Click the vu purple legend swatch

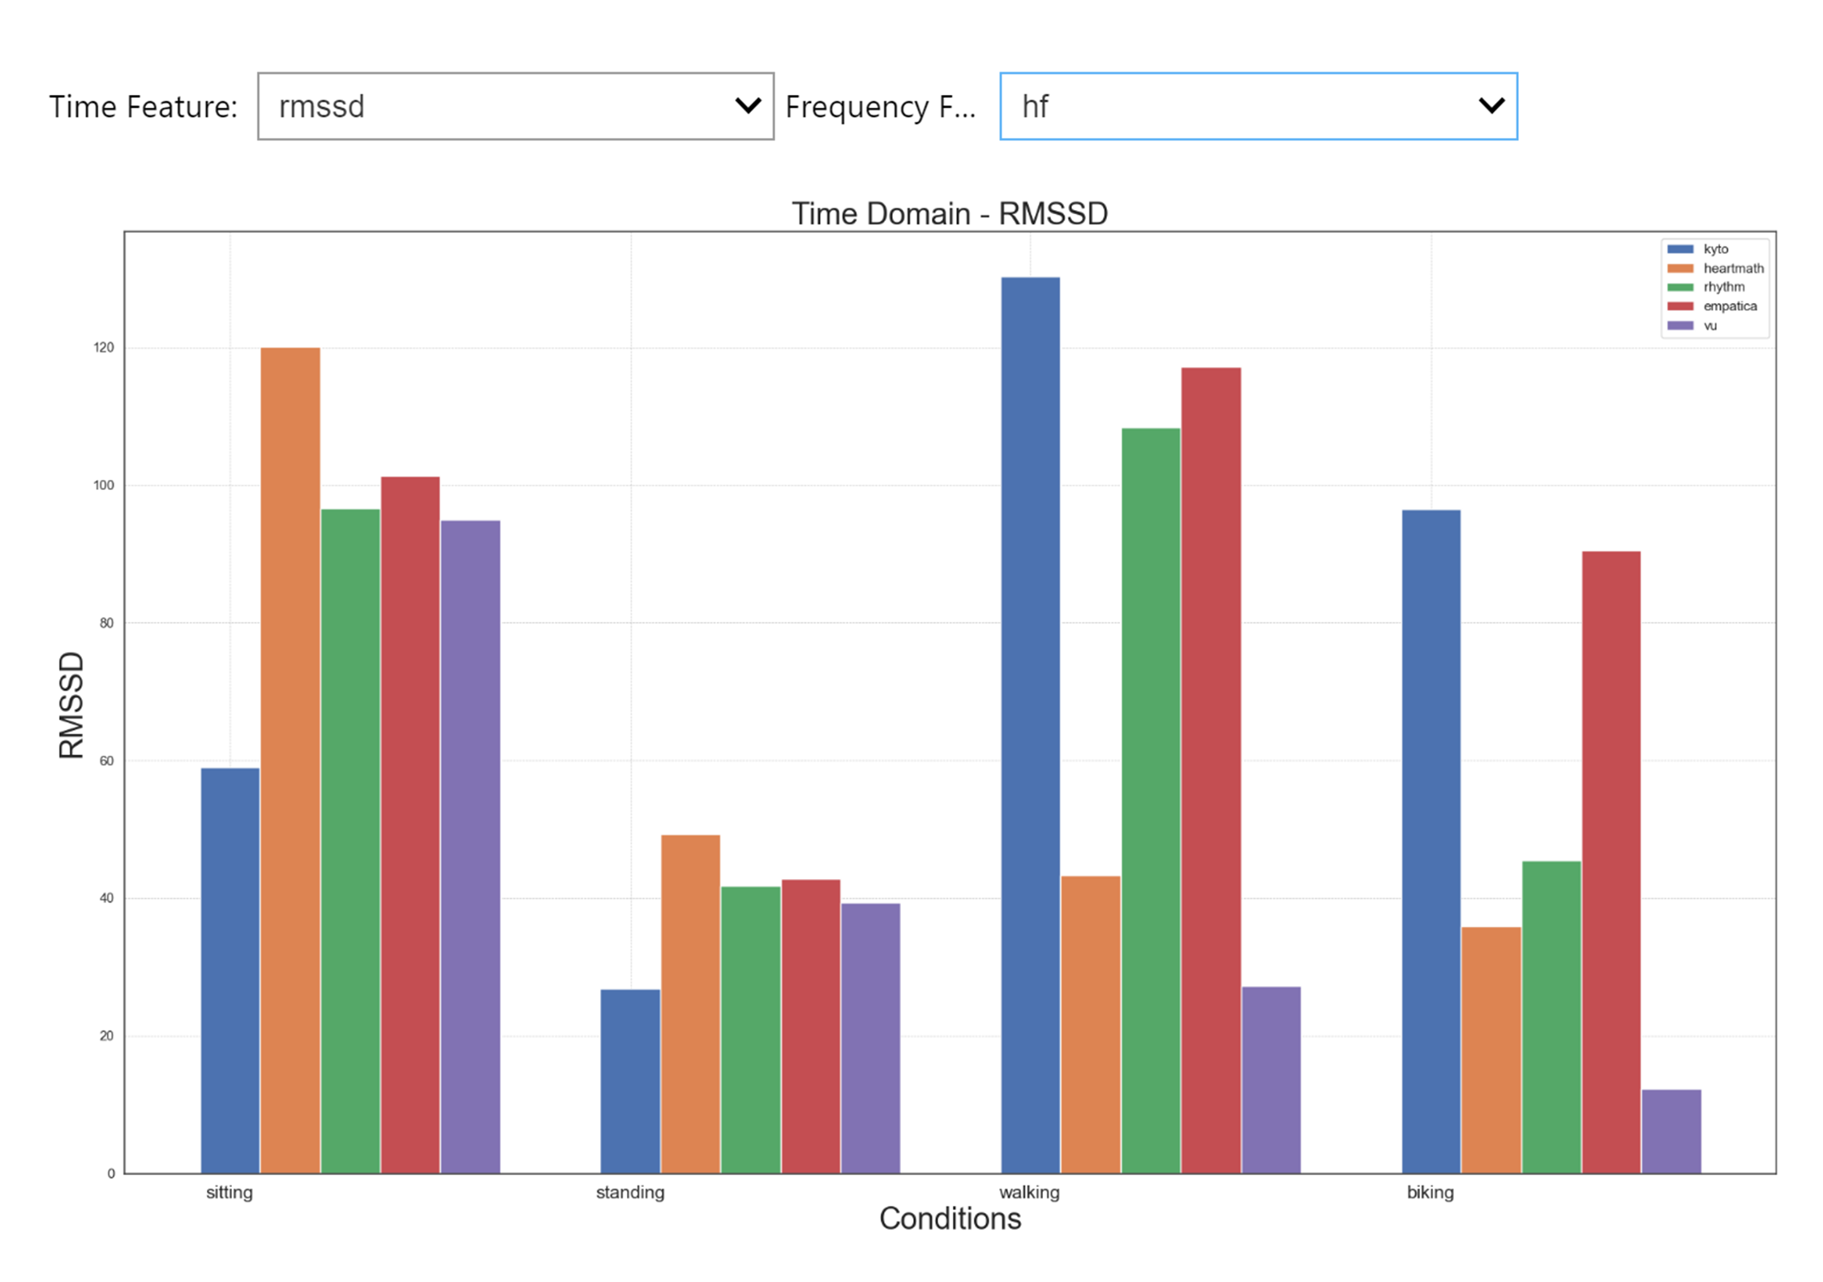click(1679, 326)
